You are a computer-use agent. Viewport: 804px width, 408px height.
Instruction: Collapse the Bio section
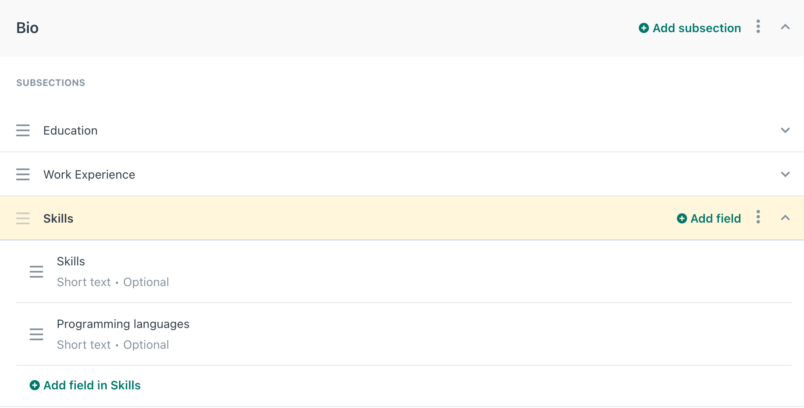[x=785, y=27]
